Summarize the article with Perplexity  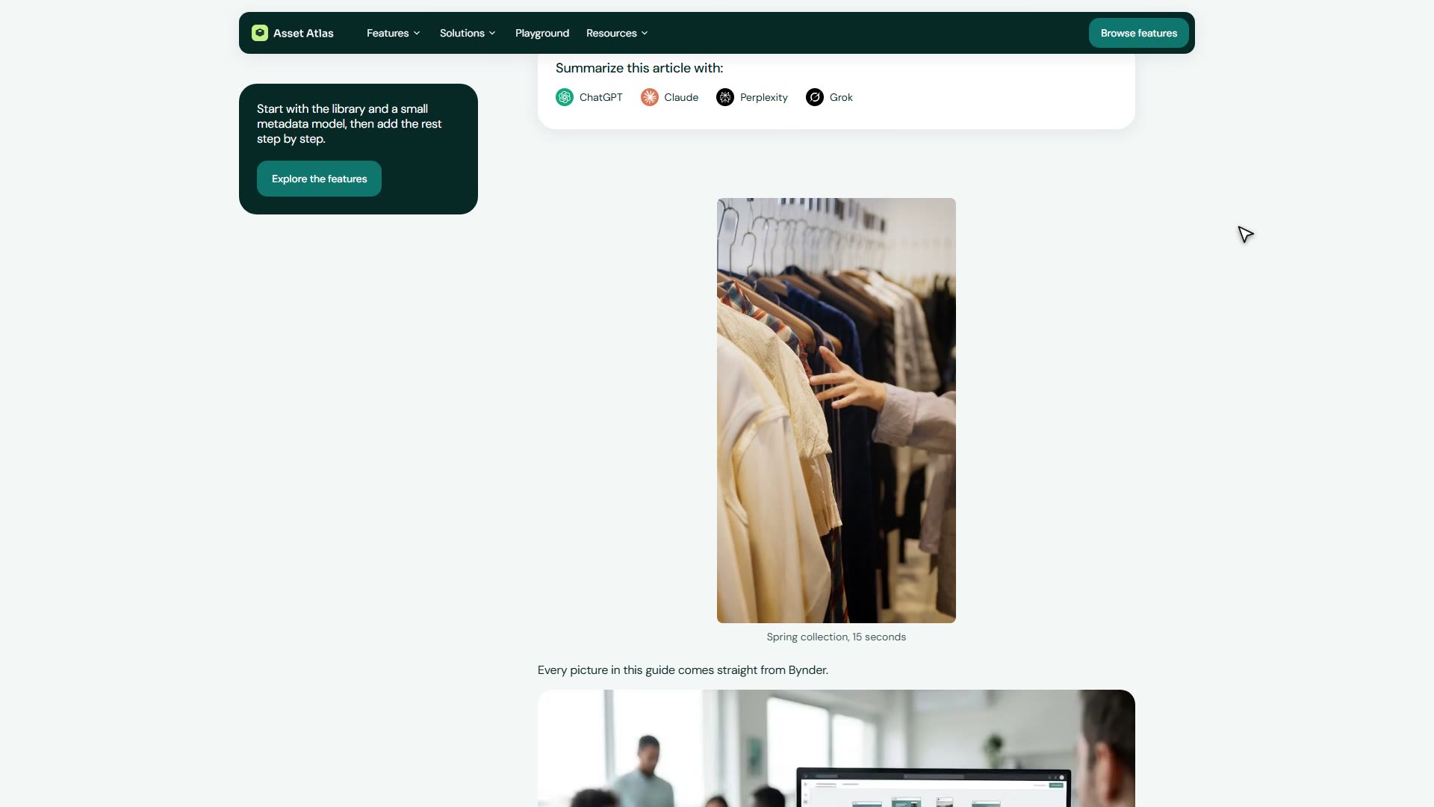[752, 97]
